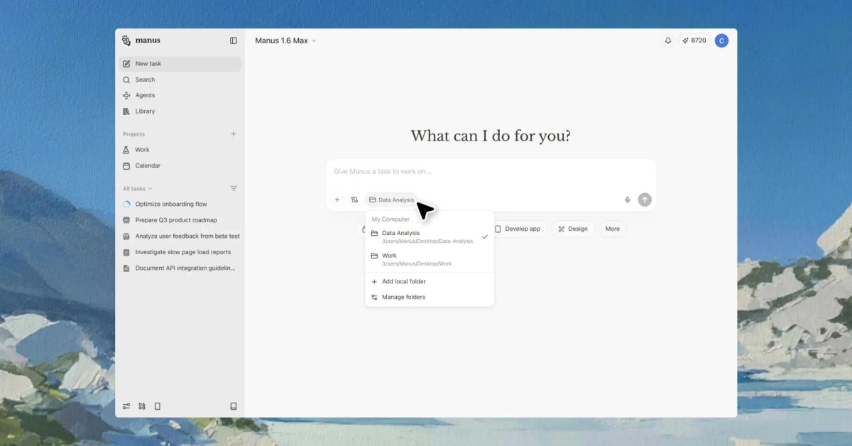Viewport: 852px width, 446px height.
Task: Open the Manus 1.6 Max model dropdown
Action: [x=285, y=40]
